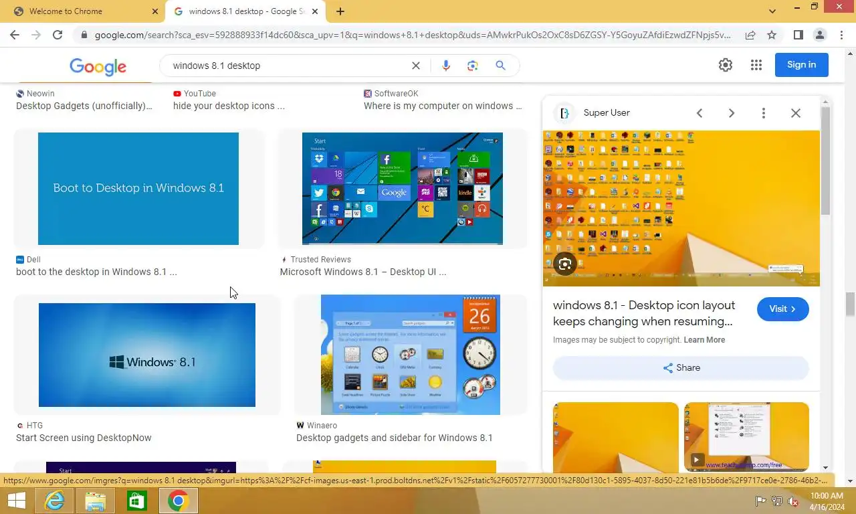Image resolution: width=856 pixels, height=514 pixels.
Task: Open Google quick settings gear
Action: coord(726,65)
